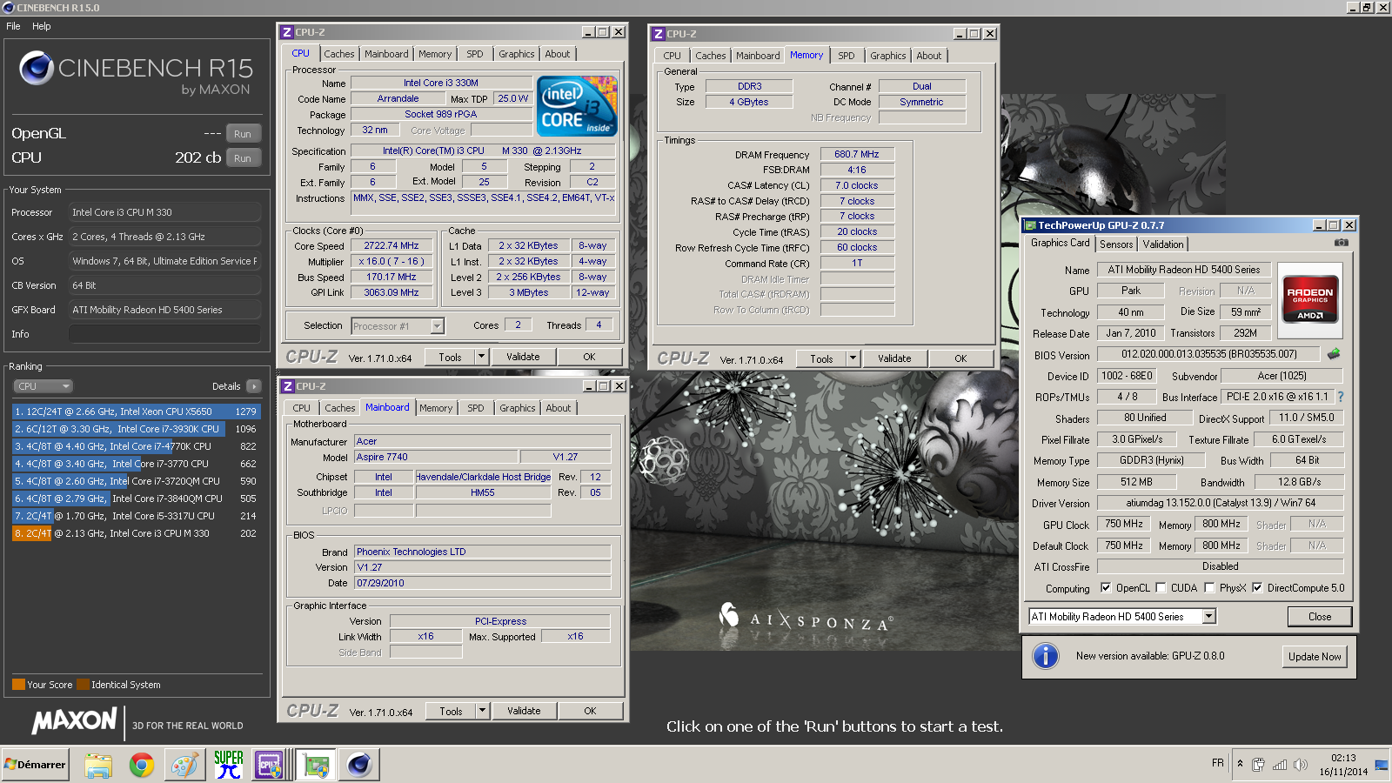The height and width of the screenshot is (783, 1392).
Task: Toggle the DirectCompute 5.0 checkbox
Action: 1257,587
